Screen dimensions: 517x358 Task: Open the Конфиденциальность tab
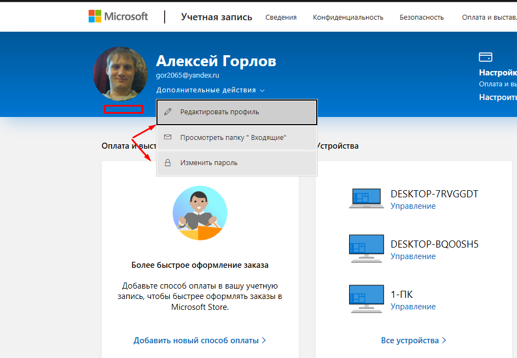[x=348, y=17]
